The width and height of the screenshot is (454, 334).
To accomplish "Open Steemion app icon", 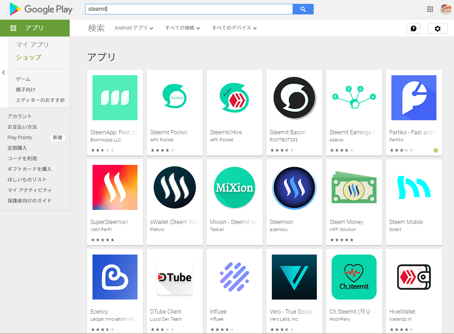I will 294,187.
